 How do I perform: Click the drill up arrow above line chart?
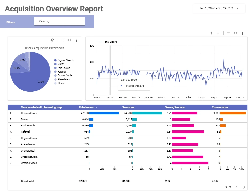click(211, 33)
